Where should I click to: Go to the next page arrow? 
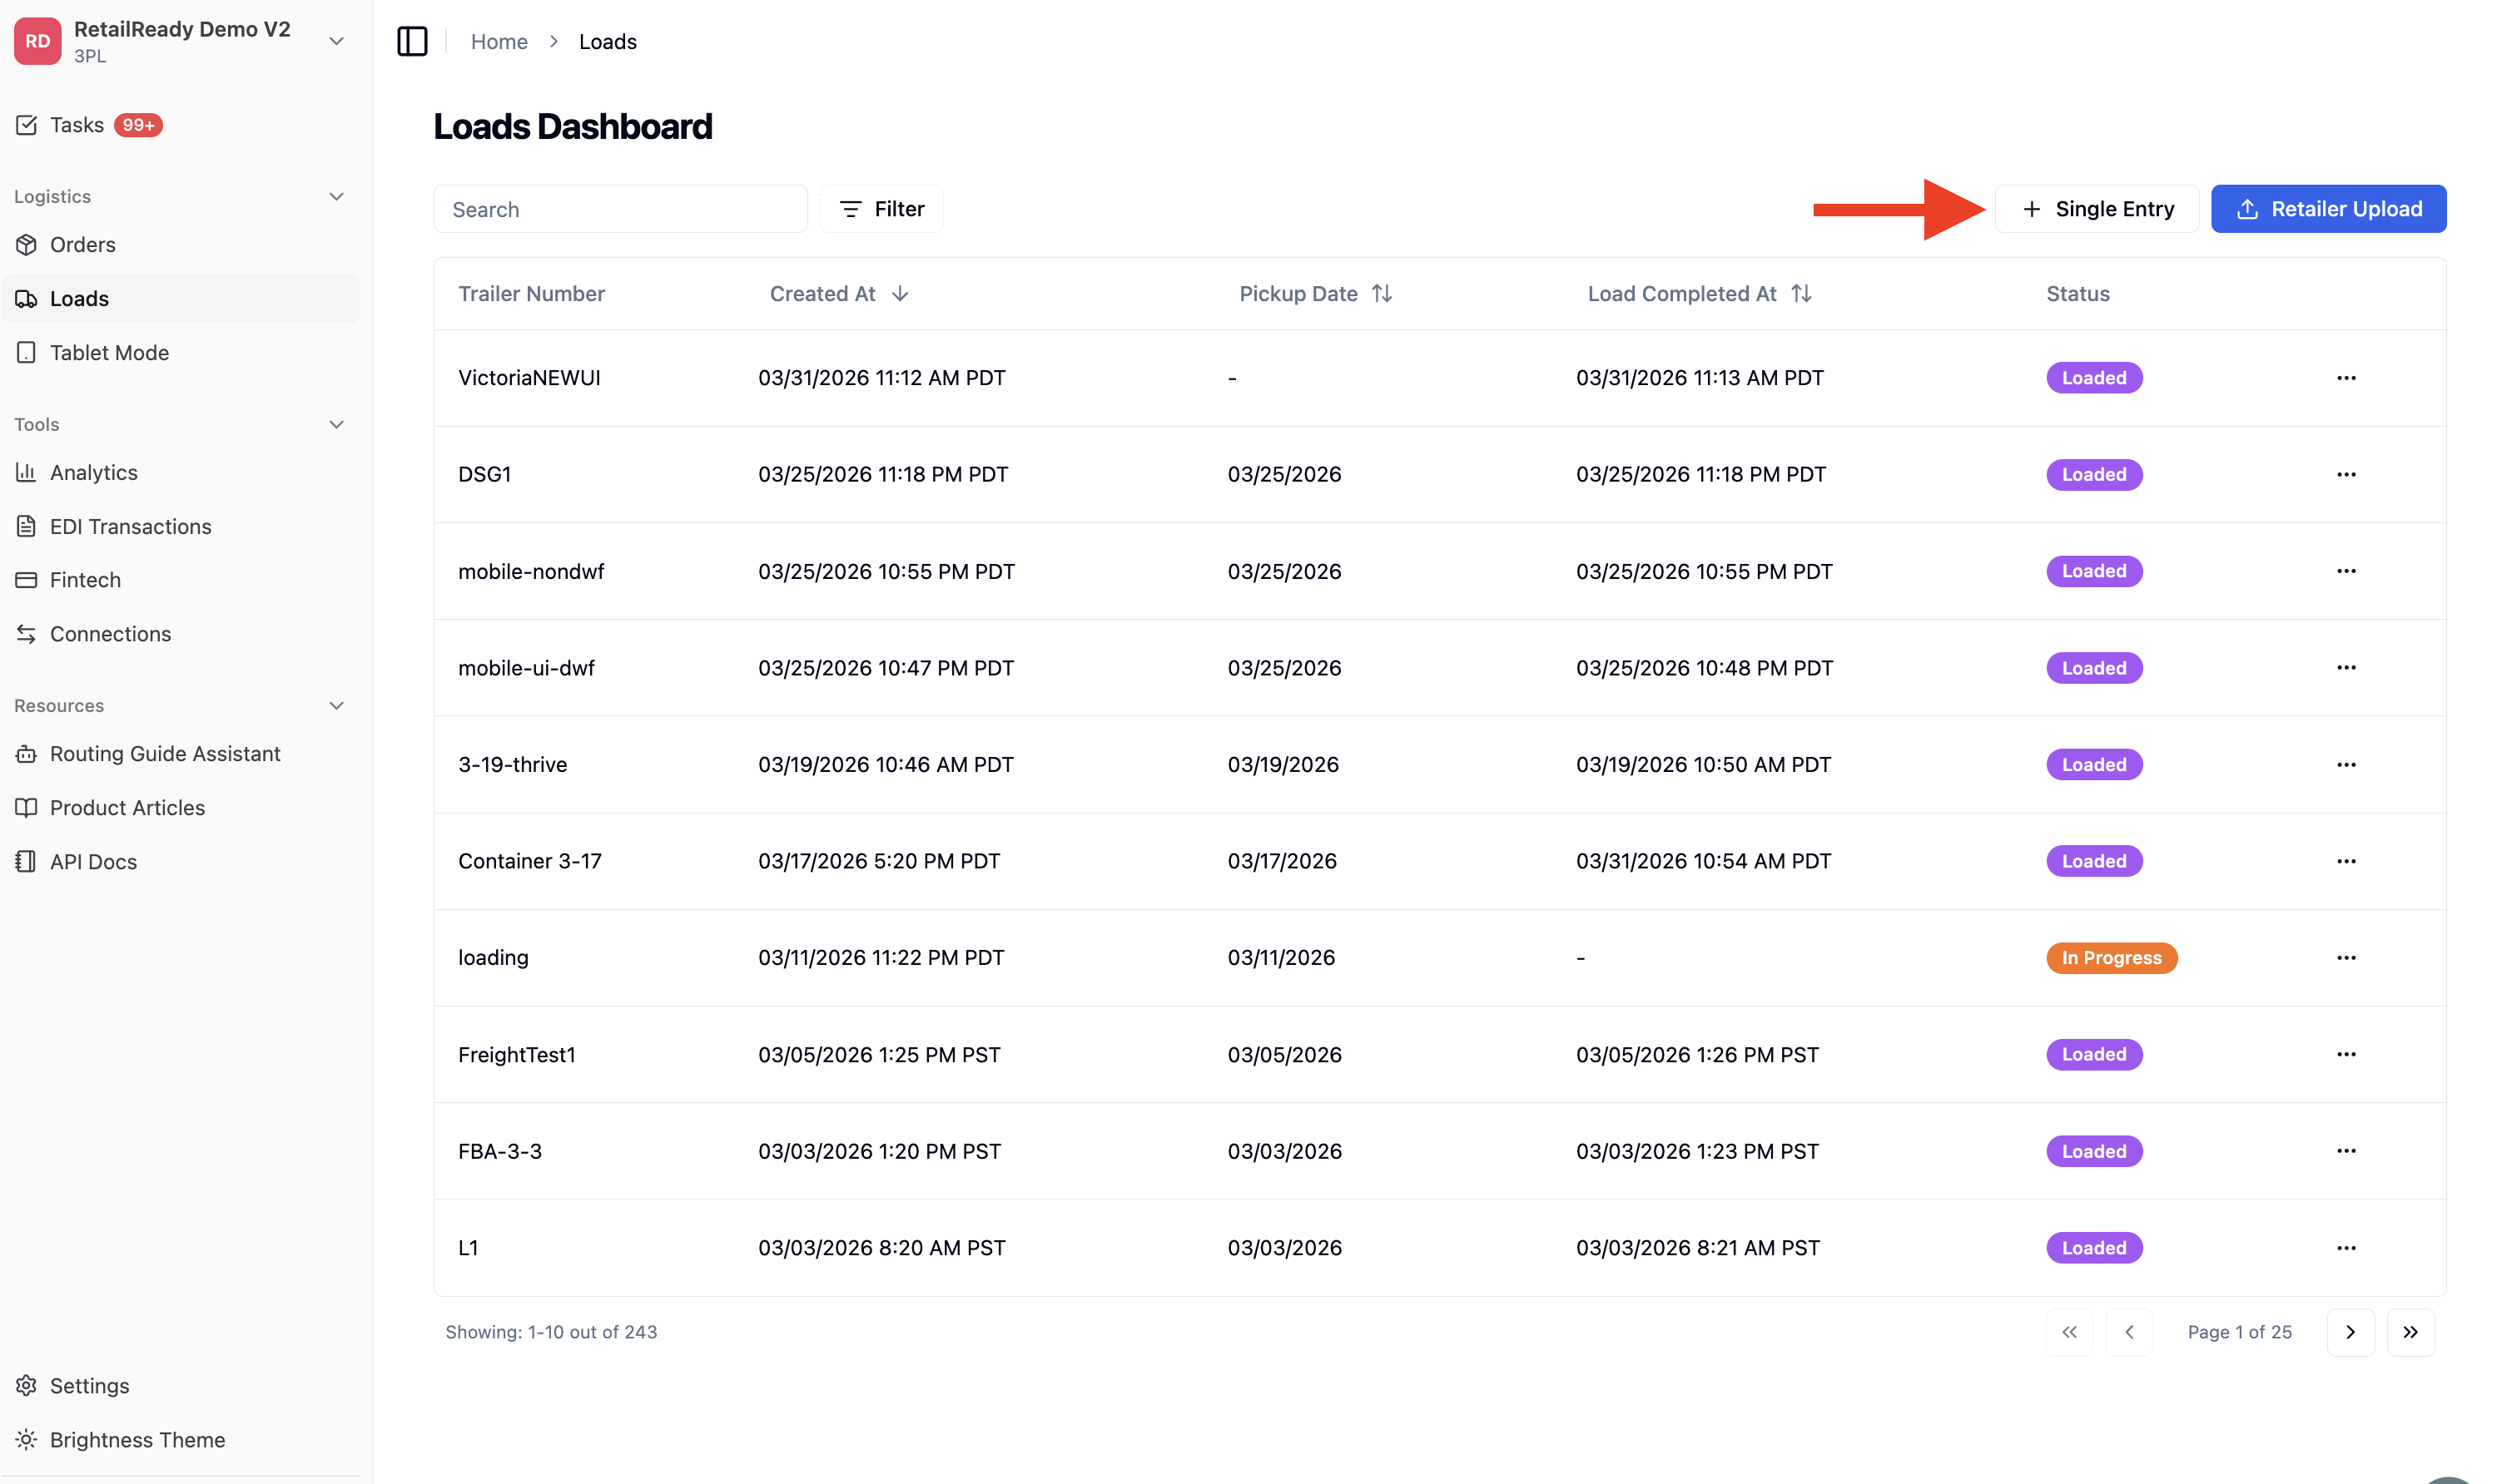(x=2350, y=1332)
